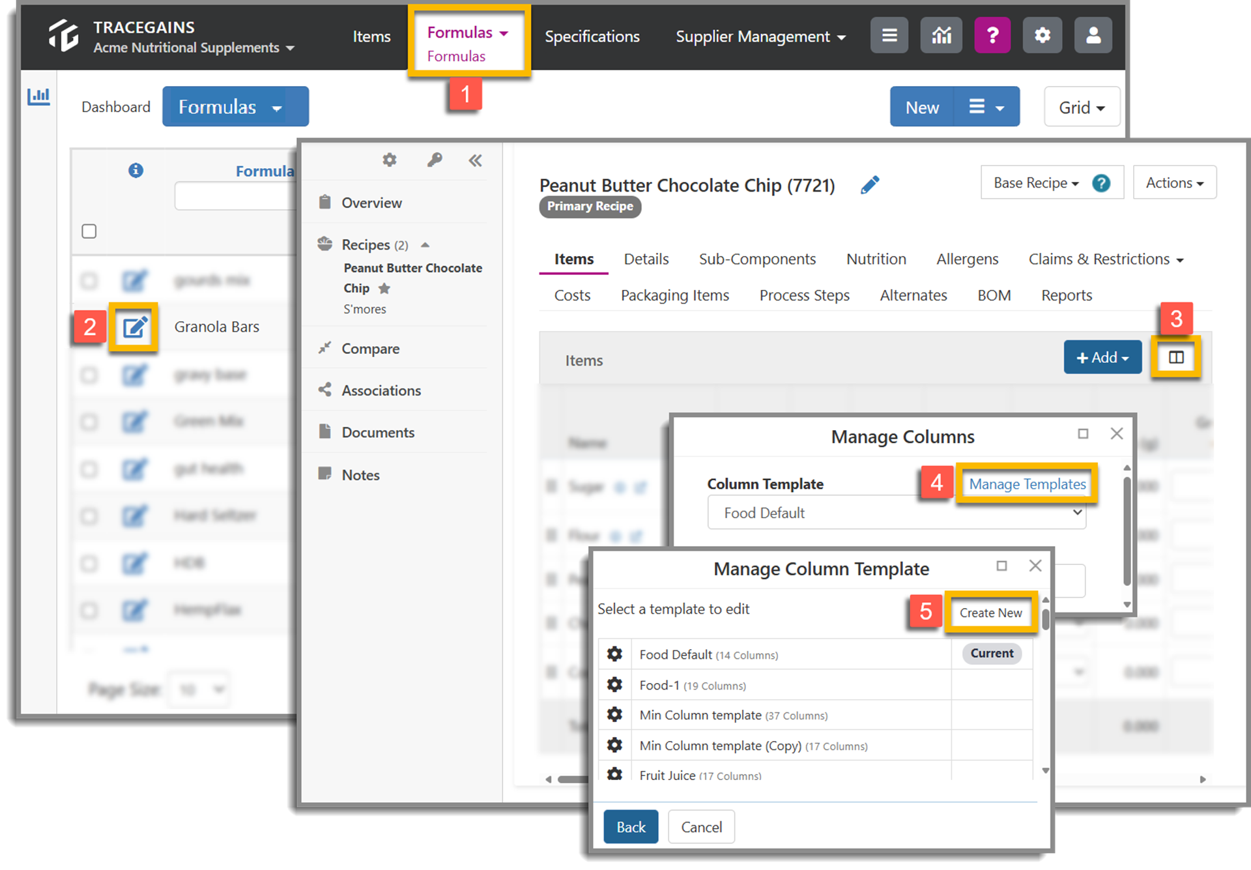Switch to the Nutrition tab
Image resolution: width=1251 pixels, height=870 pixels.
tap(876, 259)
